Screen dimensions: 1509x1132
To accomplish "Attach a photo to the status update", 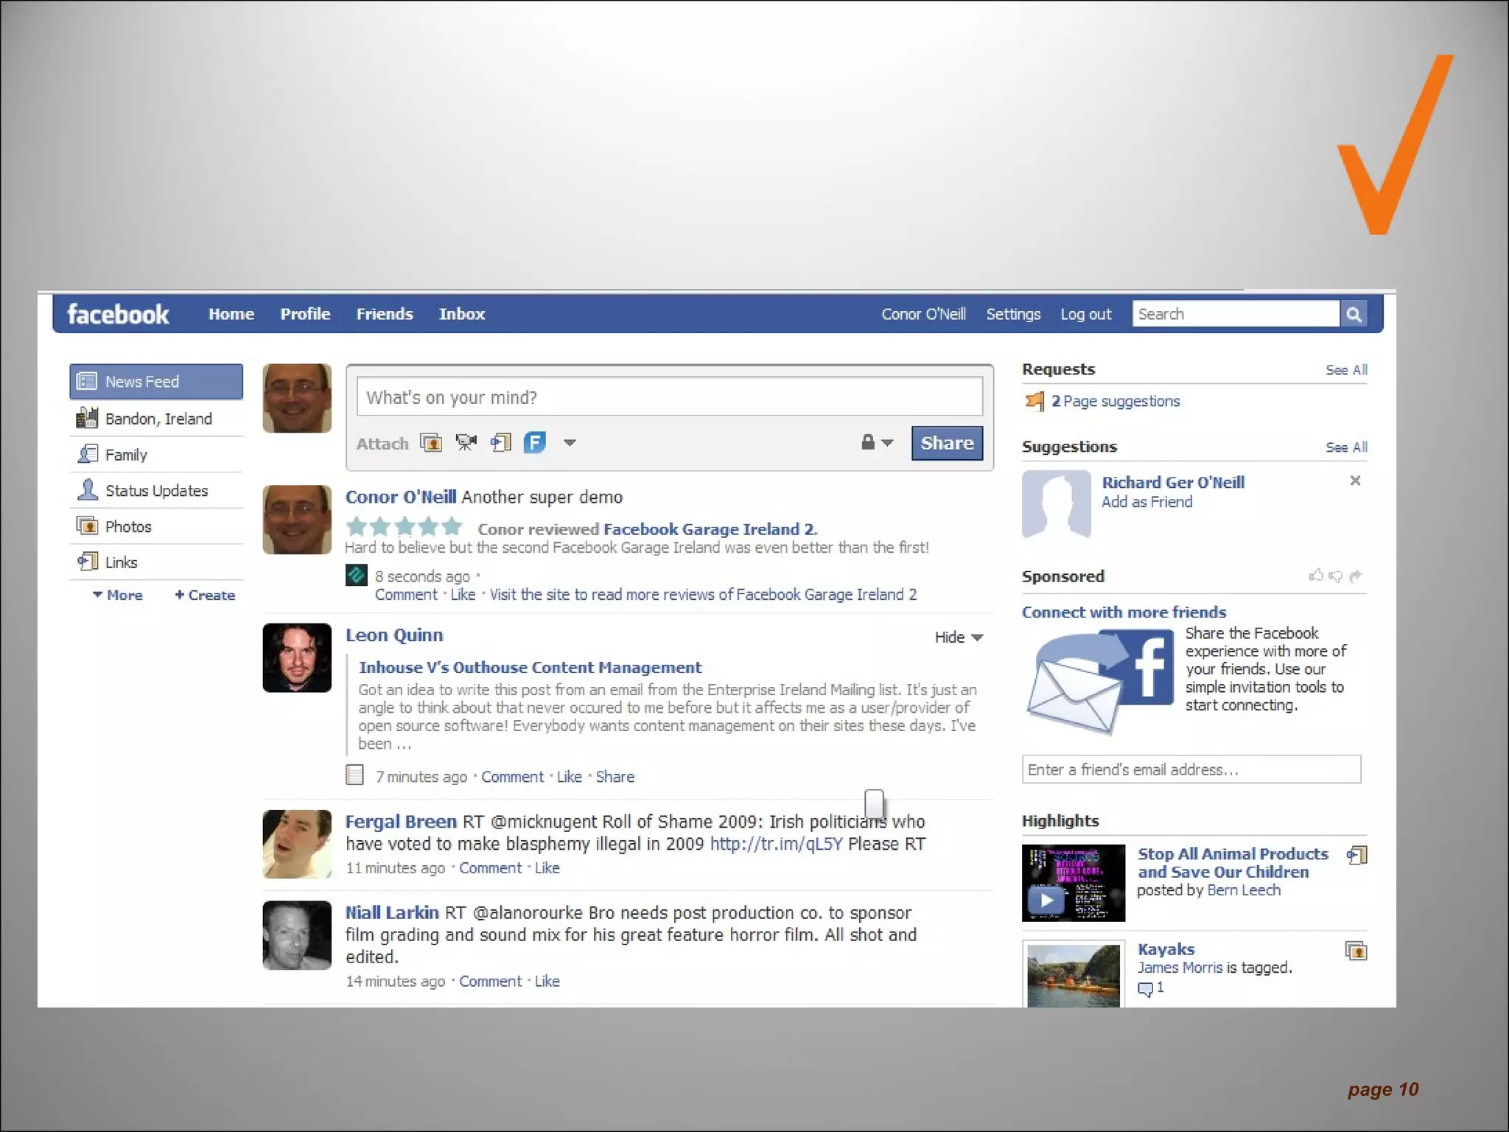I will pyautogui.click(x=431, y=443).
